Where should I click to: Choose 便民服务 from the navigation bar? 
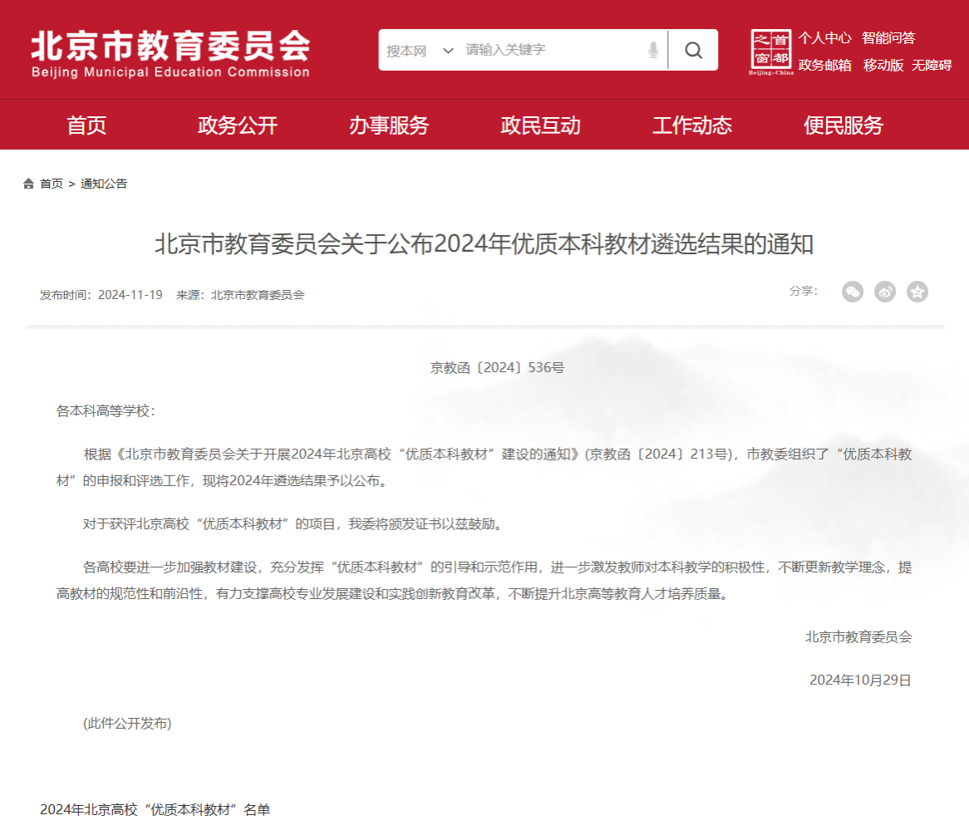tap(843, 125)
